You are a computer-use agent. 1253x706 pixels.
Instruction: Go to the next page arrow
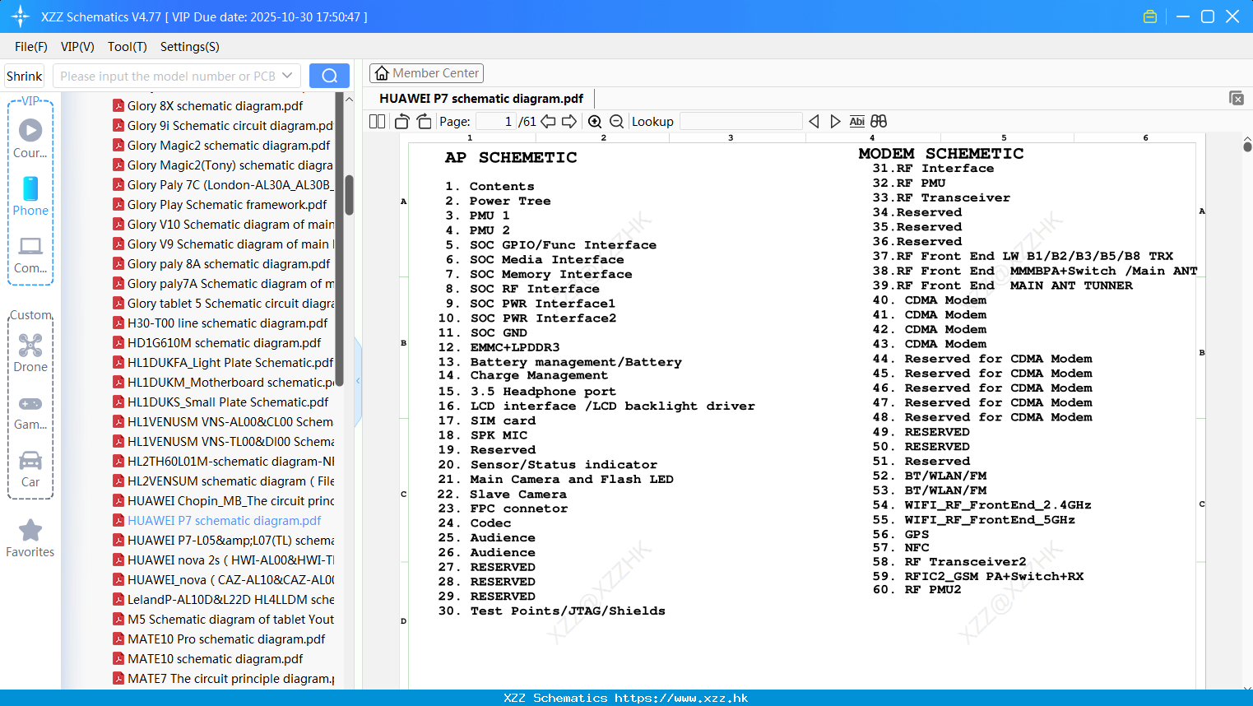569,122
